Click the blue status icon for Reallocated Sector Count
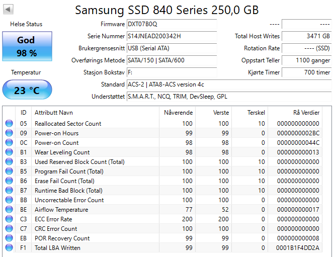Image resolution: width=335 pixels, height=257 pixels. click(9, 124)
